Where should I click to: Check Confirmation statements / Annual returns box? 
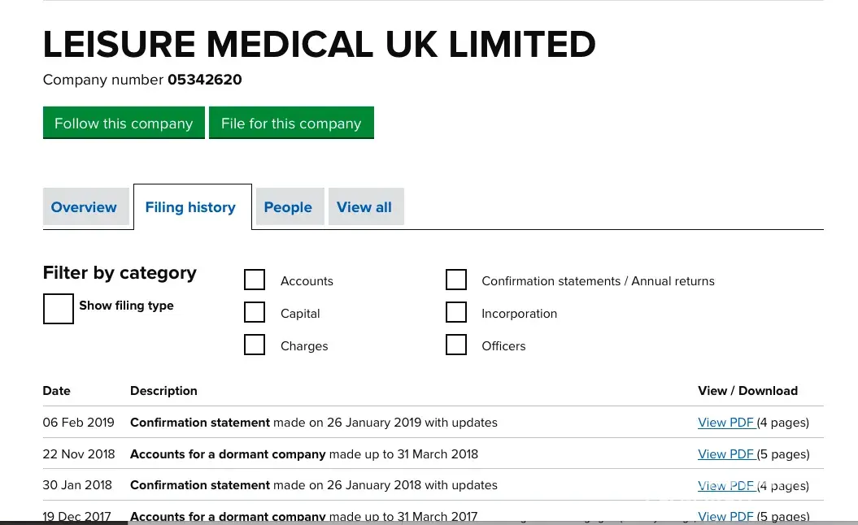[x=456, y=280]
